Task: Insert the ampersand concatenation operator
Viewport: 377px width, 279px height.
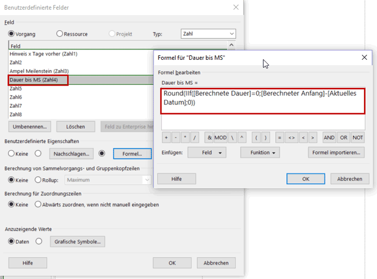Action: coord(209,137)
